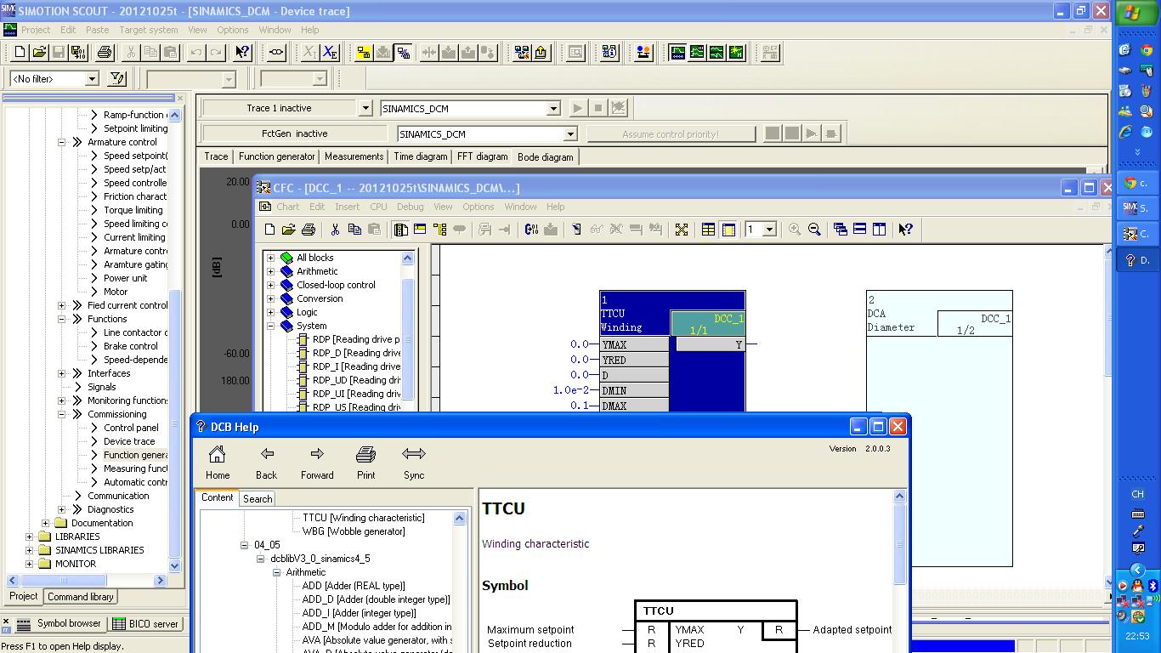Image resolution: width=1161 pixels, height=653 pixels.
Task: Open the CPU menu in CFC window
Action: point(378,207)
